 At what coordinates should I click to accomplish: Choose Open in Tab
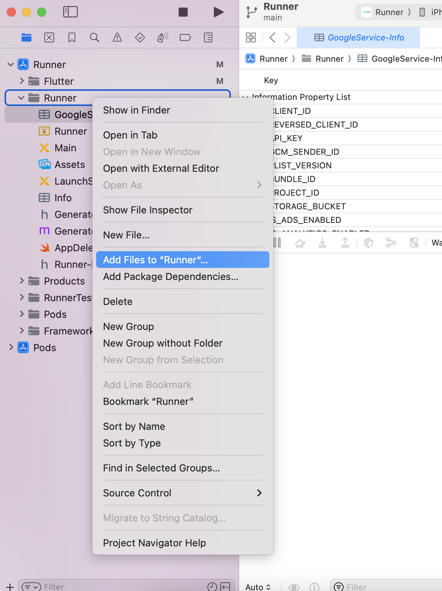coord(183,135)
